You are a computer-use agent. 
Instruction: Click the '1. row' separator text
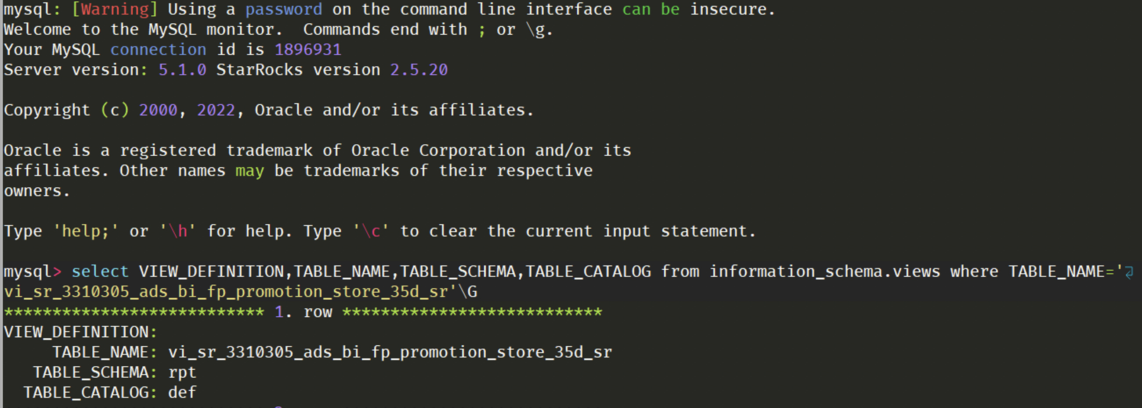coord(303,312)
